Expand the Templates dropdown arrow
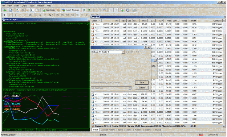 click(136, 10)
